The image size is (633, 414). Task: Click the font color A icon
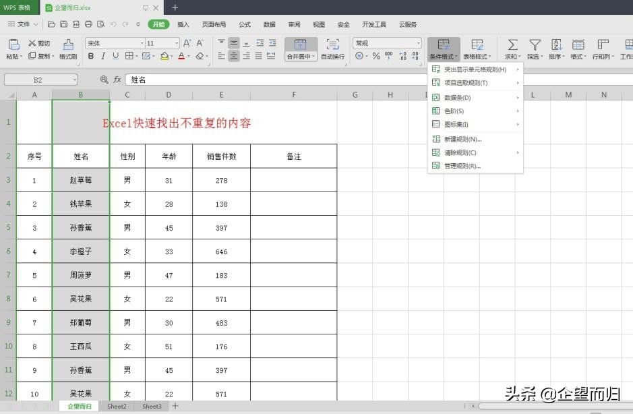tap(181, 56)
